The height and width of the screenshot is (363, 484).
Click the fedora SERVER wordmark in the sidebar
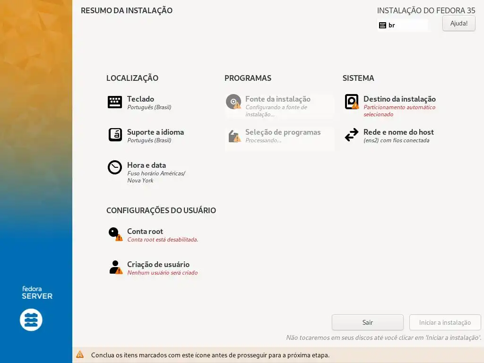[37, 293]
